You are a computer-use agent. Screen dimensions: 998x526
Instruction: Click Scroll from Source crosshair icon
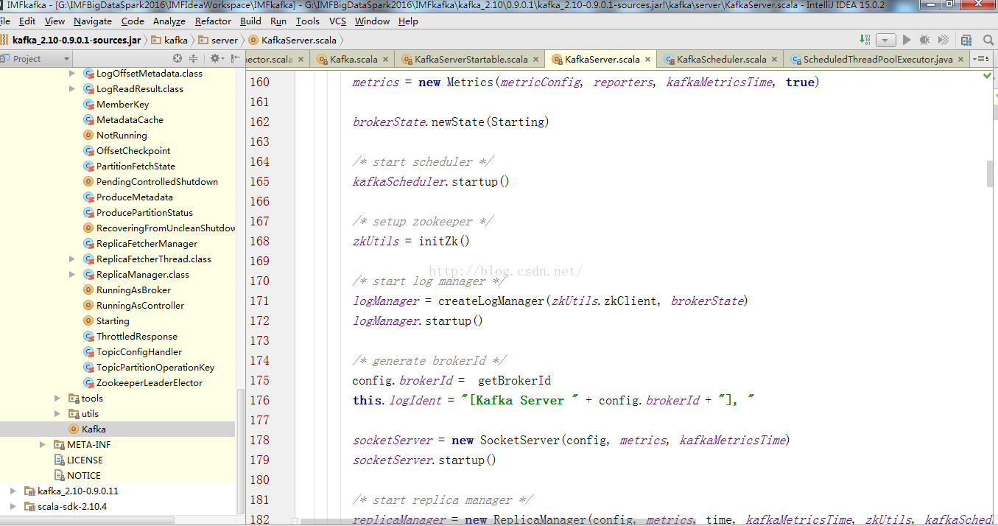[x=178, y=58]
